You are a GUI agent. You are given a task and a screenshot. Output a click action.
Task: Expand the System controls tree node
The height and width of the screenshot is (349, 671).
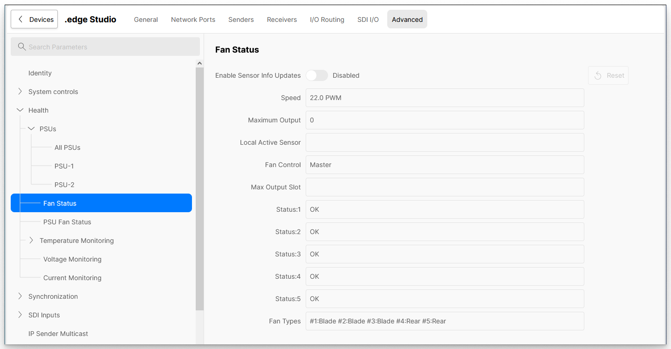(20, 92)
